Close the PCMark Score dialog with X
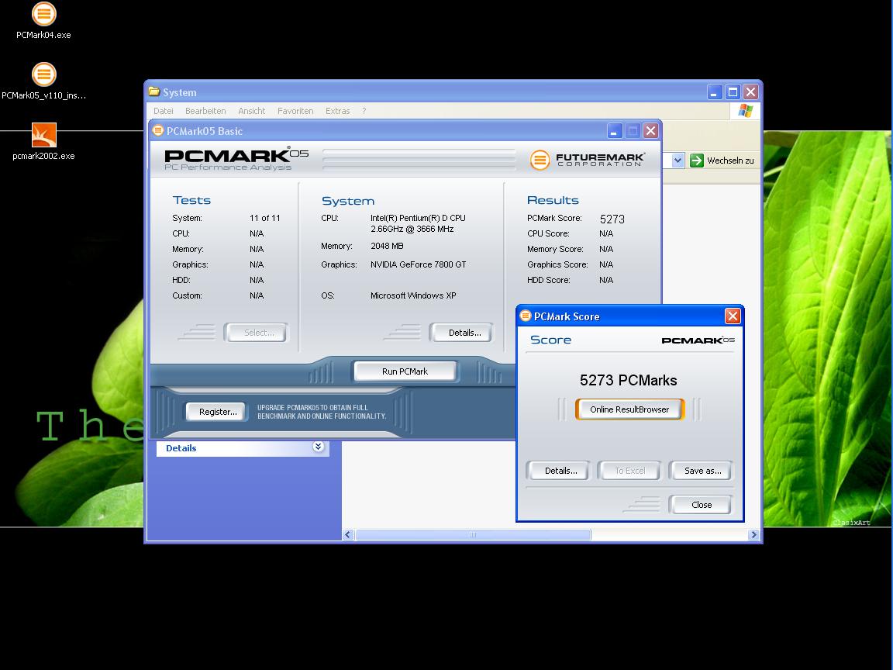 [733, 316]
